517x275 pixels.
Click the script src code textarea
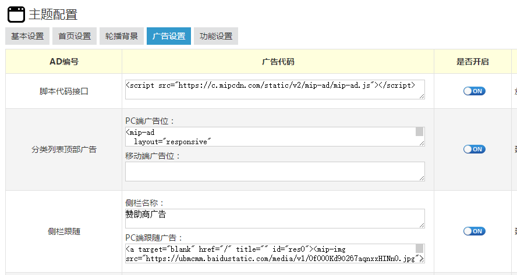pyautogui.click(x=274, y=90)
